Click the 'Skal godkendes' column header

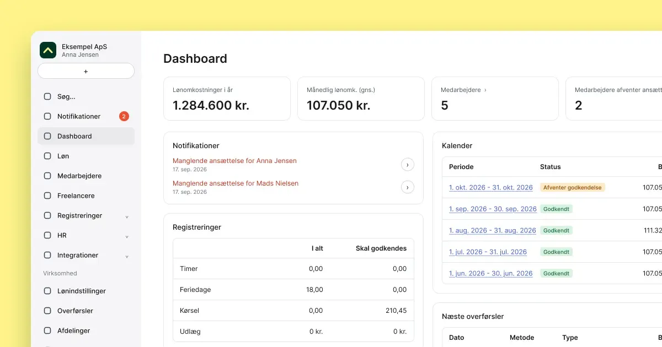point(381,248)
